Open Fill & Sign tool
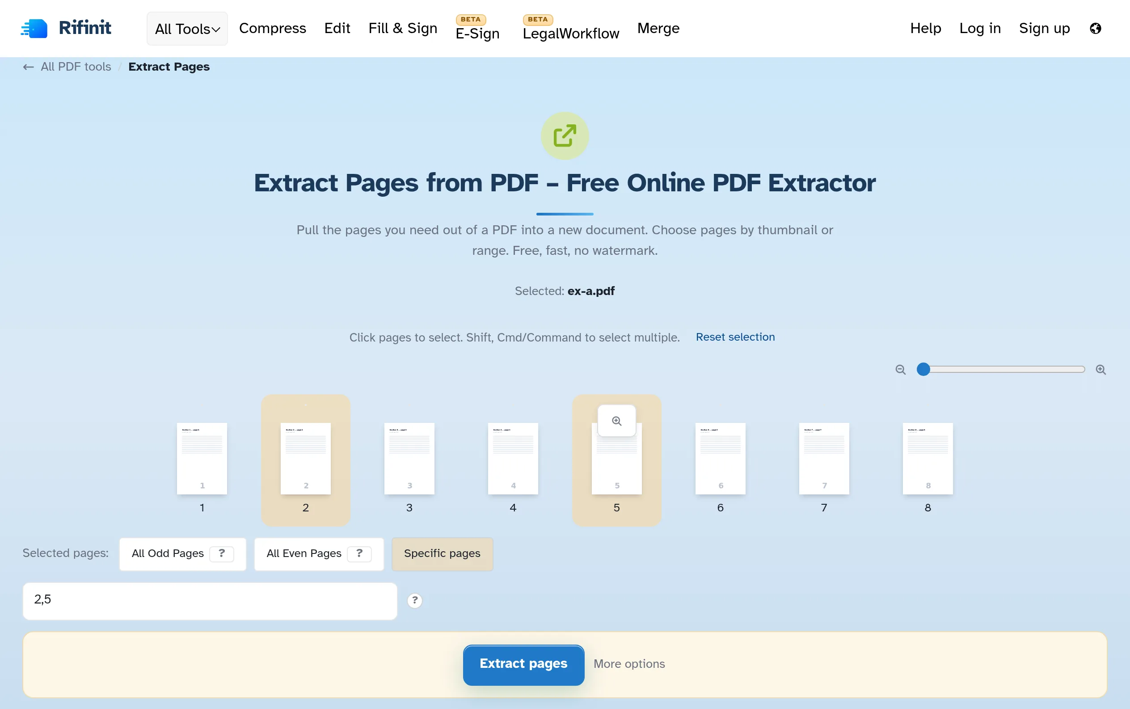 [x=403, y=28]
